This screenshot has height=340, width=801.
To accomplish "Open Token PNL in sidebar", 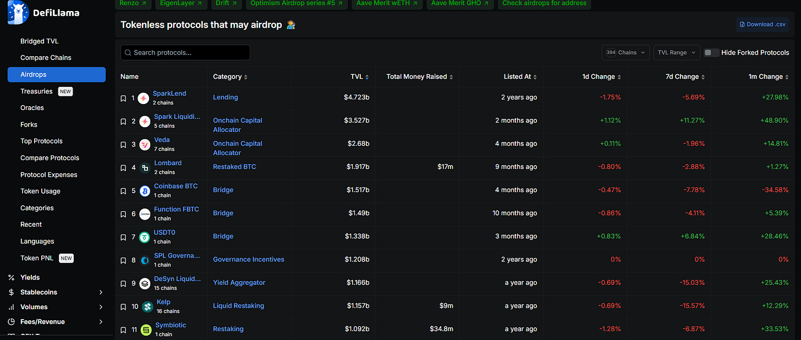I will [x=37, y=258].
